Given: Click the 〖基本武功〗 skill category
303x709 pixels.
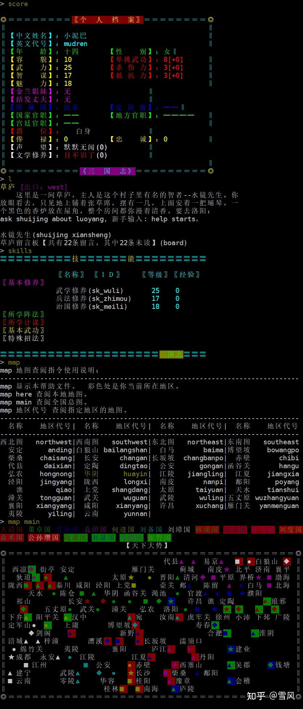Looking at the screenshot, I should pyautogui.click(x=24, y=330).
